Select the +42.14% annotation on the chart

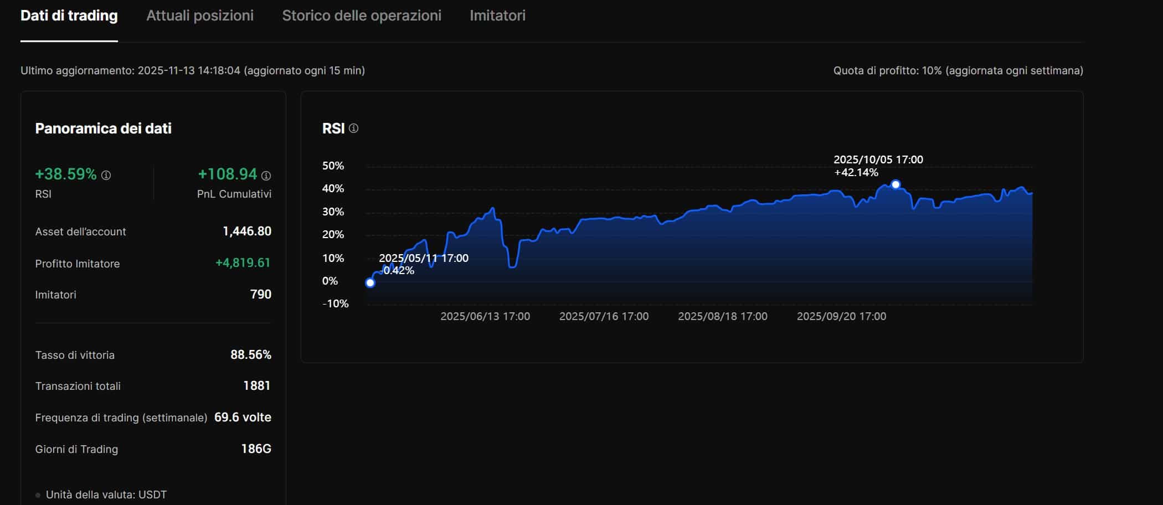coord(856,172)
